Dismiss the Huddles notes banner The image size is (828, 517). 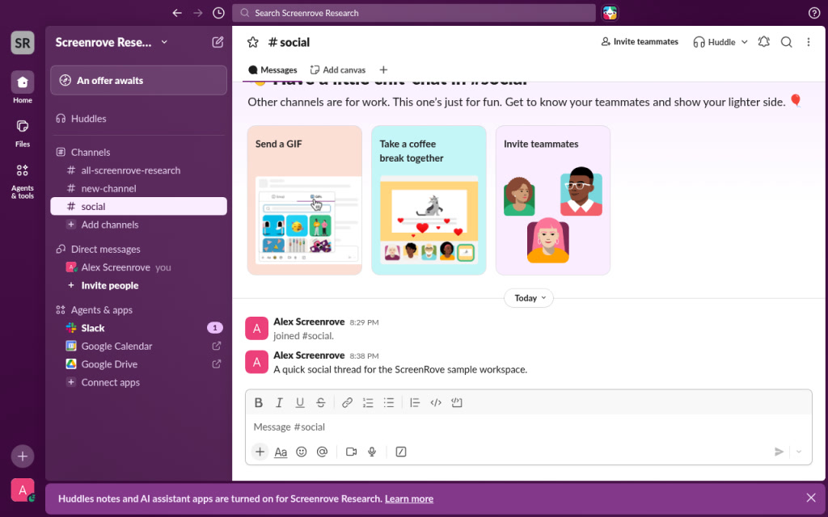click(811, 498)
